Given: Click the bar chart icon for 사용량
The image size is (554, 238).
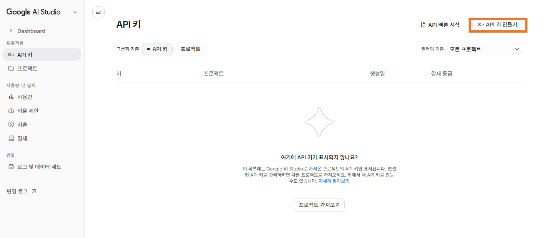Looking at the screenshot, I should click(x=11, y=97).
